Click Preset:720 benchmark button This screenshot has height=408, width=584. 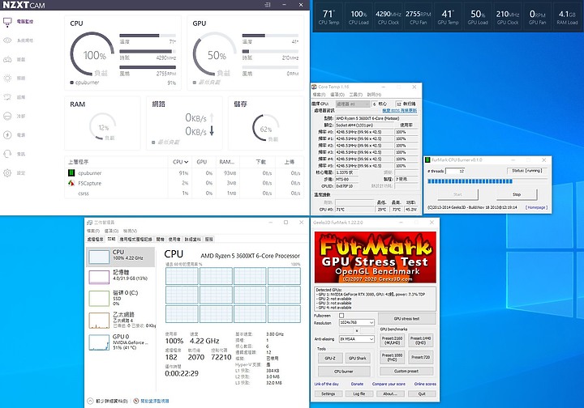[420, 358]
